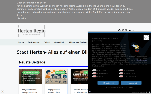151x94 pixels.
Task: Click the 'Liebe Leserinnen und Leser,' greeting
Action: pyautogui.click(x=31, y=3)
